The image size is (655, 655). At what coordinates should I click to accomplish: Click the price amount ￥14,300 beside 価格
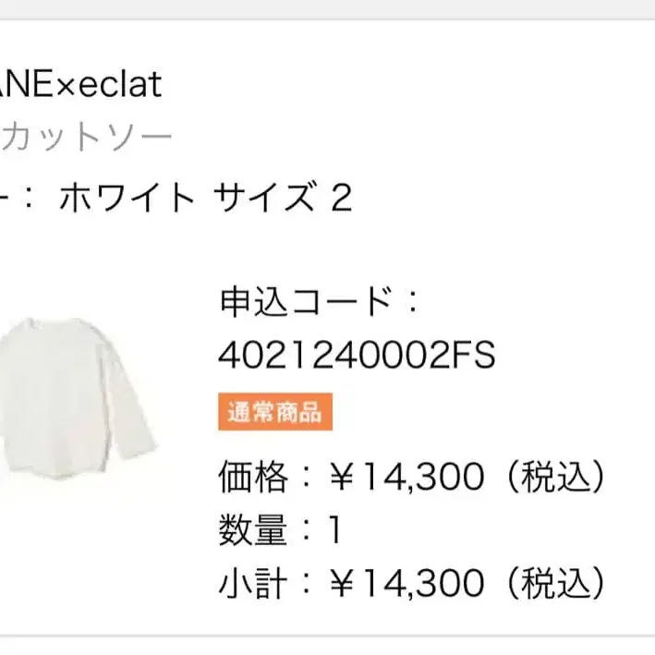406,477
